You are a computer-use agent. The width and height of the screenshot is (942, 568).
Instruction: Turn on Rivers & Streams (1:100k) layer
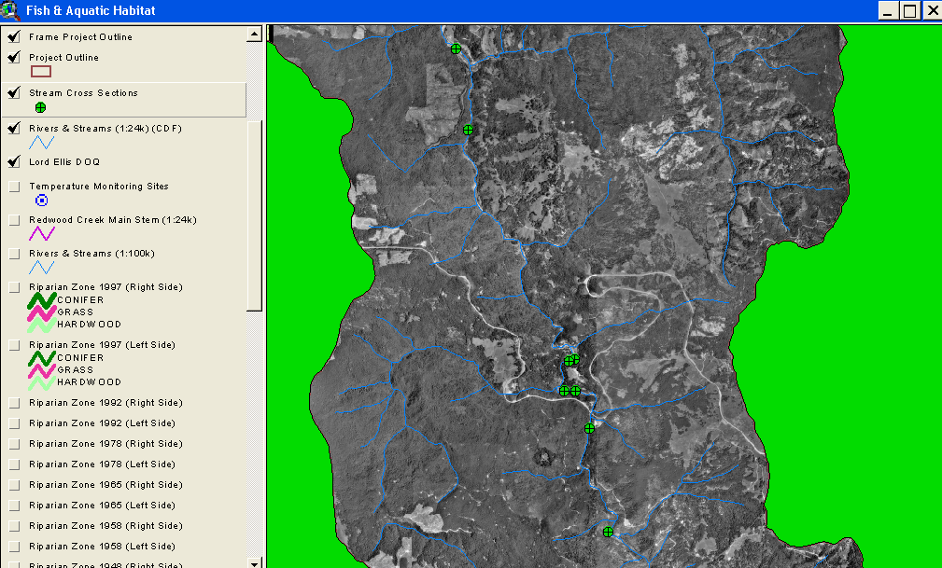pos(14,254)
